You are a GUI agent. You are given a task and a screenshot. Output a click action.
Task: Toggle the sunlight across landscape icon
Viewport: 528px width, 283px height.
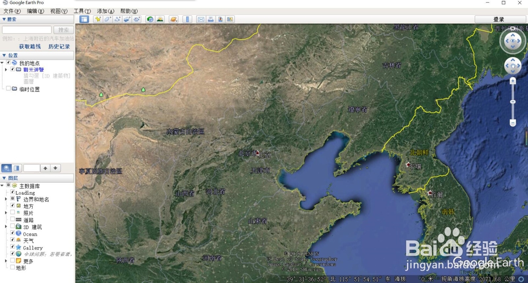pyautogui.click(x=160, y=19)
